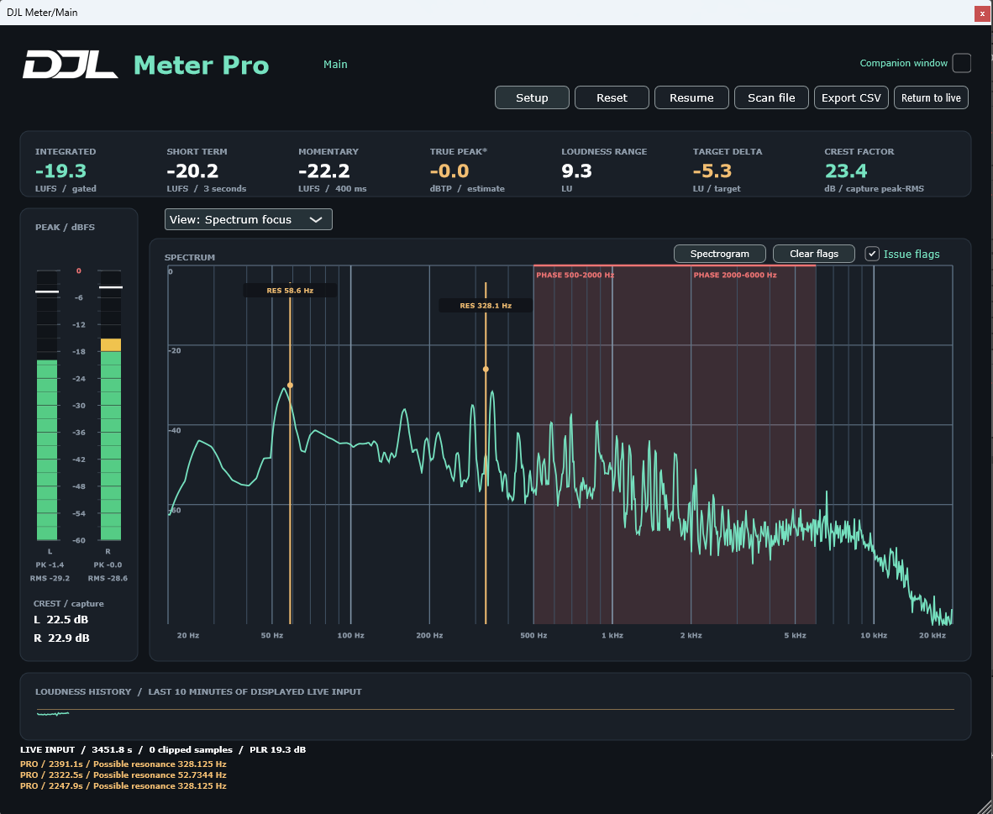The height and width of the screenshot is (814, 993).
Task: Click the Momentary value -22.2
Action: point(324,171)
